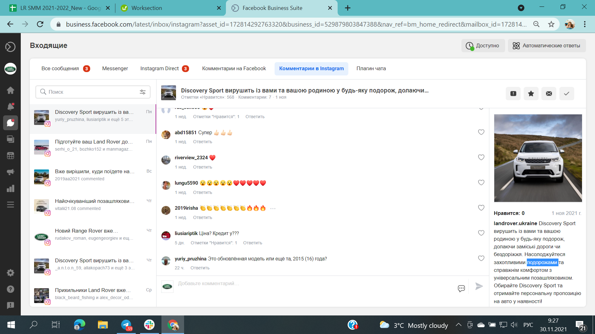Like lungu5590 comment with heart
This screenshot has width=595, height=334.
[481, 182]
